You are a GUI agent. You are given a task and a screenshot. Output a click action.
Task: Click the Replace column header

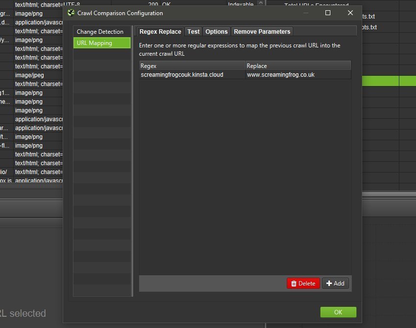[x=298, y=66]
